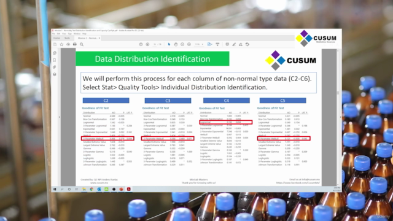Screen dimensions: 393x221
Task: Expand left navigation pane with small arrow
Action: [60, 117]
